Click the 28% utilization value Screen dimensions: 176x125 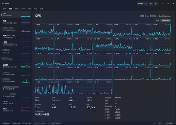pos(37,101)
